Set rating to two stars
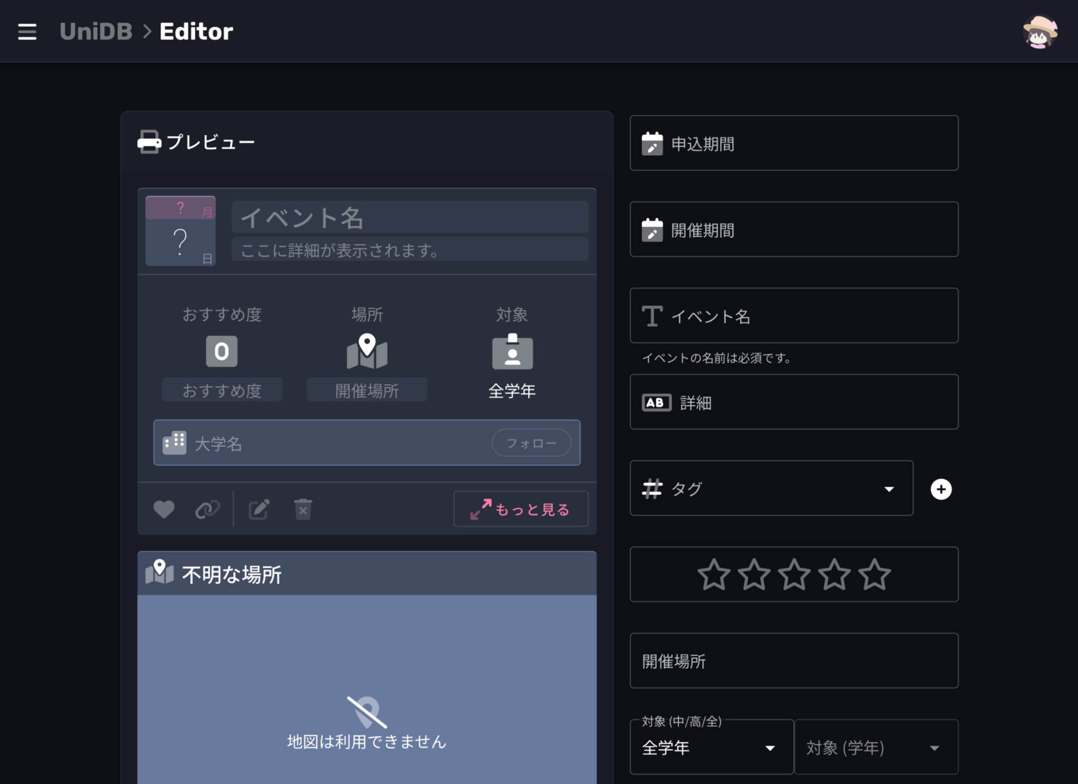 pos(754,574)
